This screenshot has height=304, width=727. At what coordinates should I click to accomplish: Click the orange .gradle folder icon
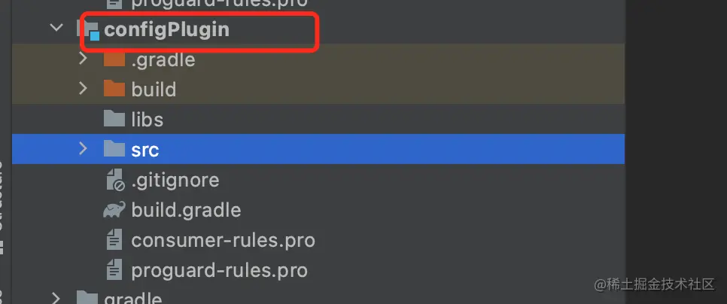pos(114,59)
